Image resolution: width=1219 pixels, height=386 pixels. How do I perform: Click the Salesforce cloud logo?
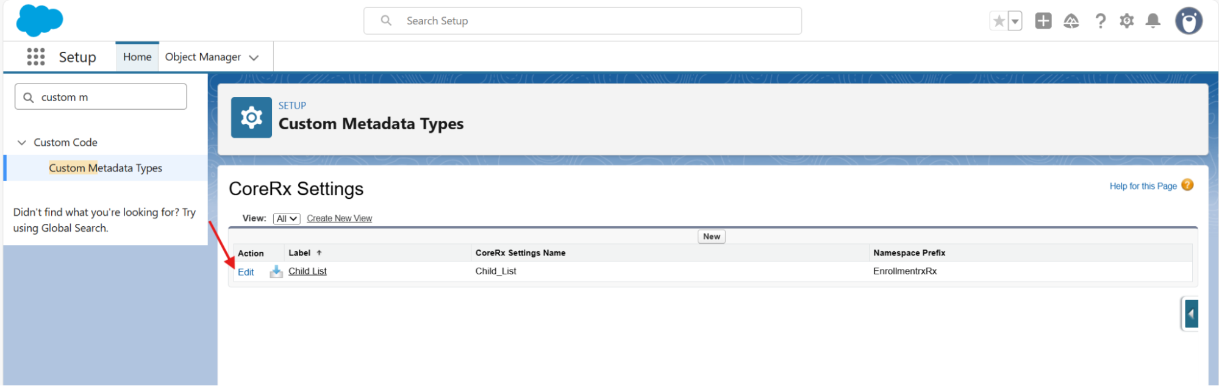pos(39,21)
